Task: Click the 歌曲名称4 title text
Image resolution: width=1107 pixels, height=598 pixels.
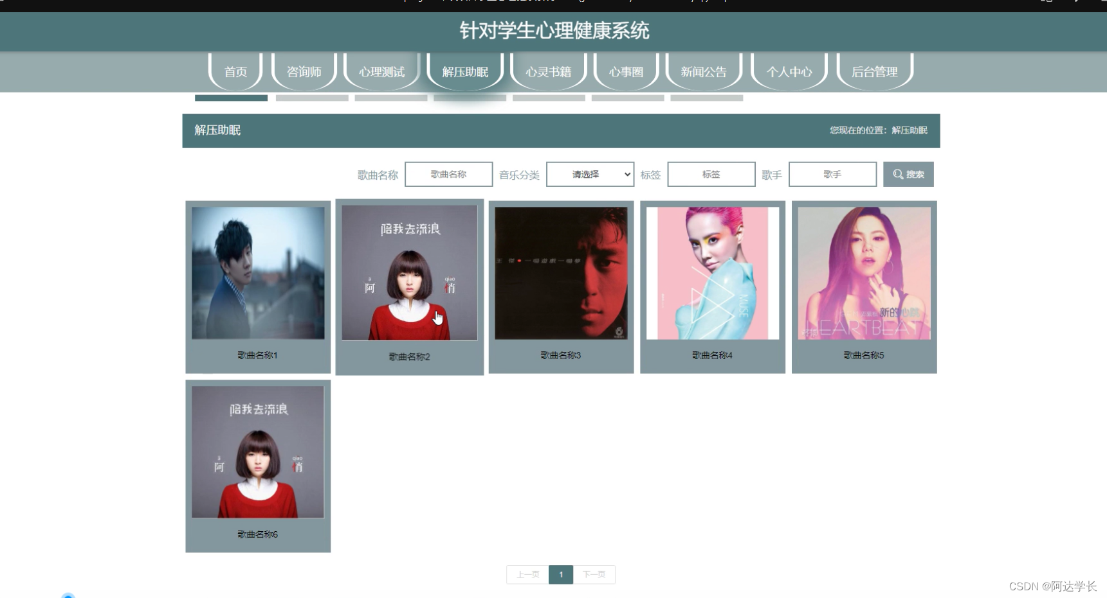Action: click(x=712, y=355)
